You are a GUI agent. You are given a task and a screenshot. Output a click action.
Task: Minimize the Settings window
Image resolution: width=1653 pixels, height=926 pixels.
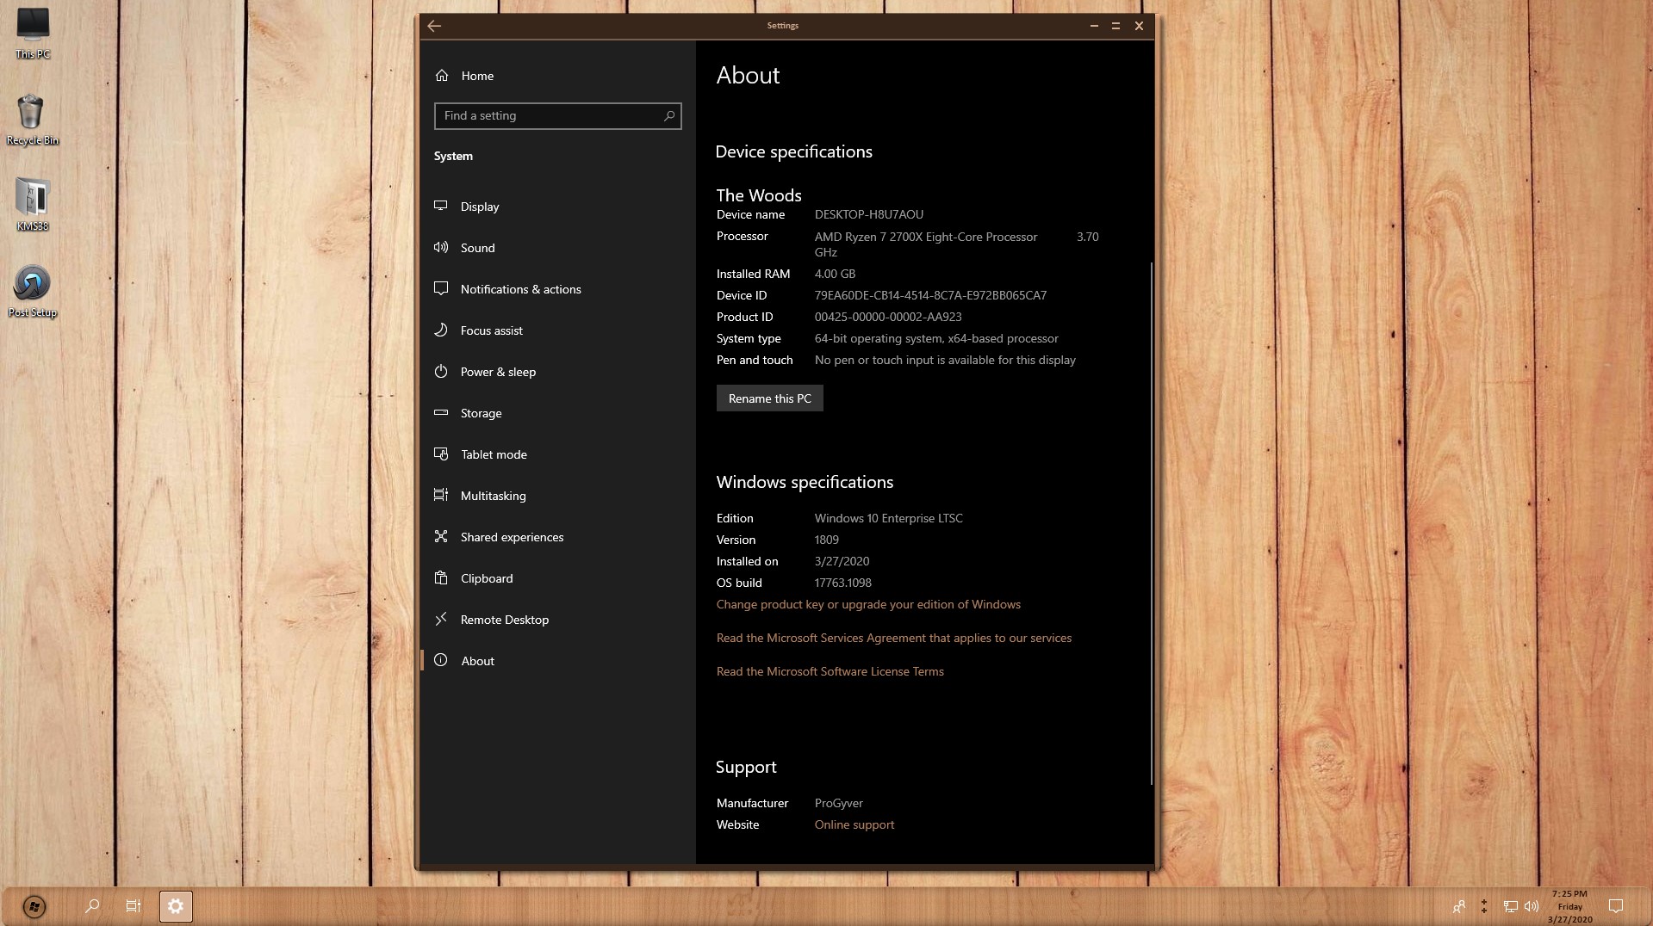click(x=1094, y=26)
